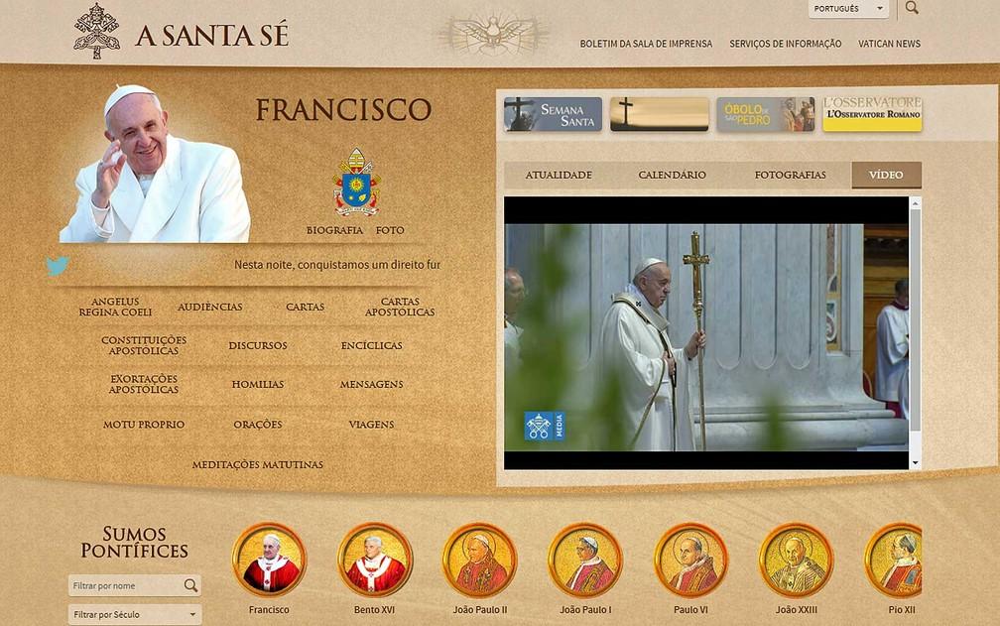This screenshot has width=1000, height=626.
Task: Open Cartas Apostólicas section
Action: pyautogui.click(x=400, y=307)
